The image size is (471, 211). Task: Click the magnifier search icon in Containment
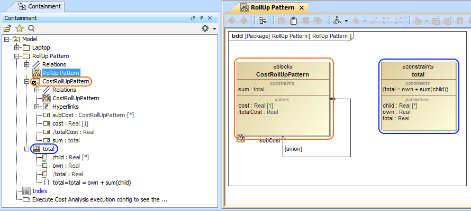click(x=31, y=28)
